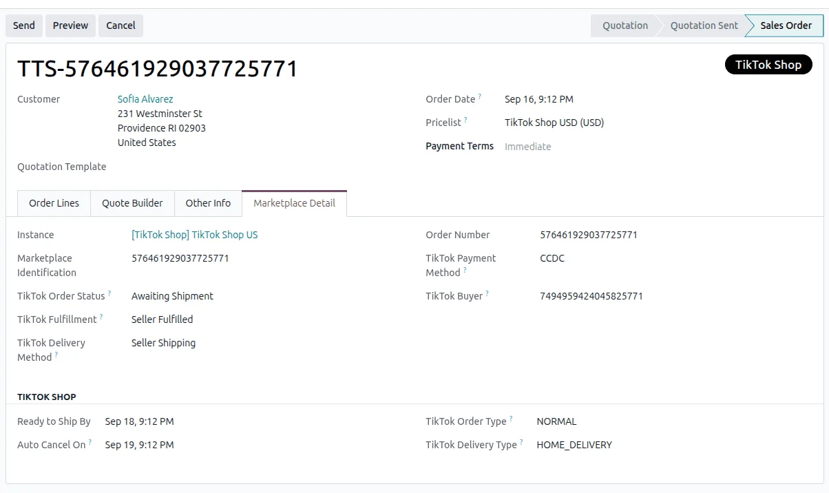Click the Seller Shipping value

pyautogui.click(x=164, y=343)
